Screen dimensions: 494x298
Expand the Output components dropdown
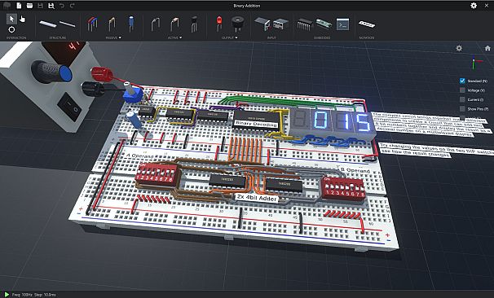[229, 37]
